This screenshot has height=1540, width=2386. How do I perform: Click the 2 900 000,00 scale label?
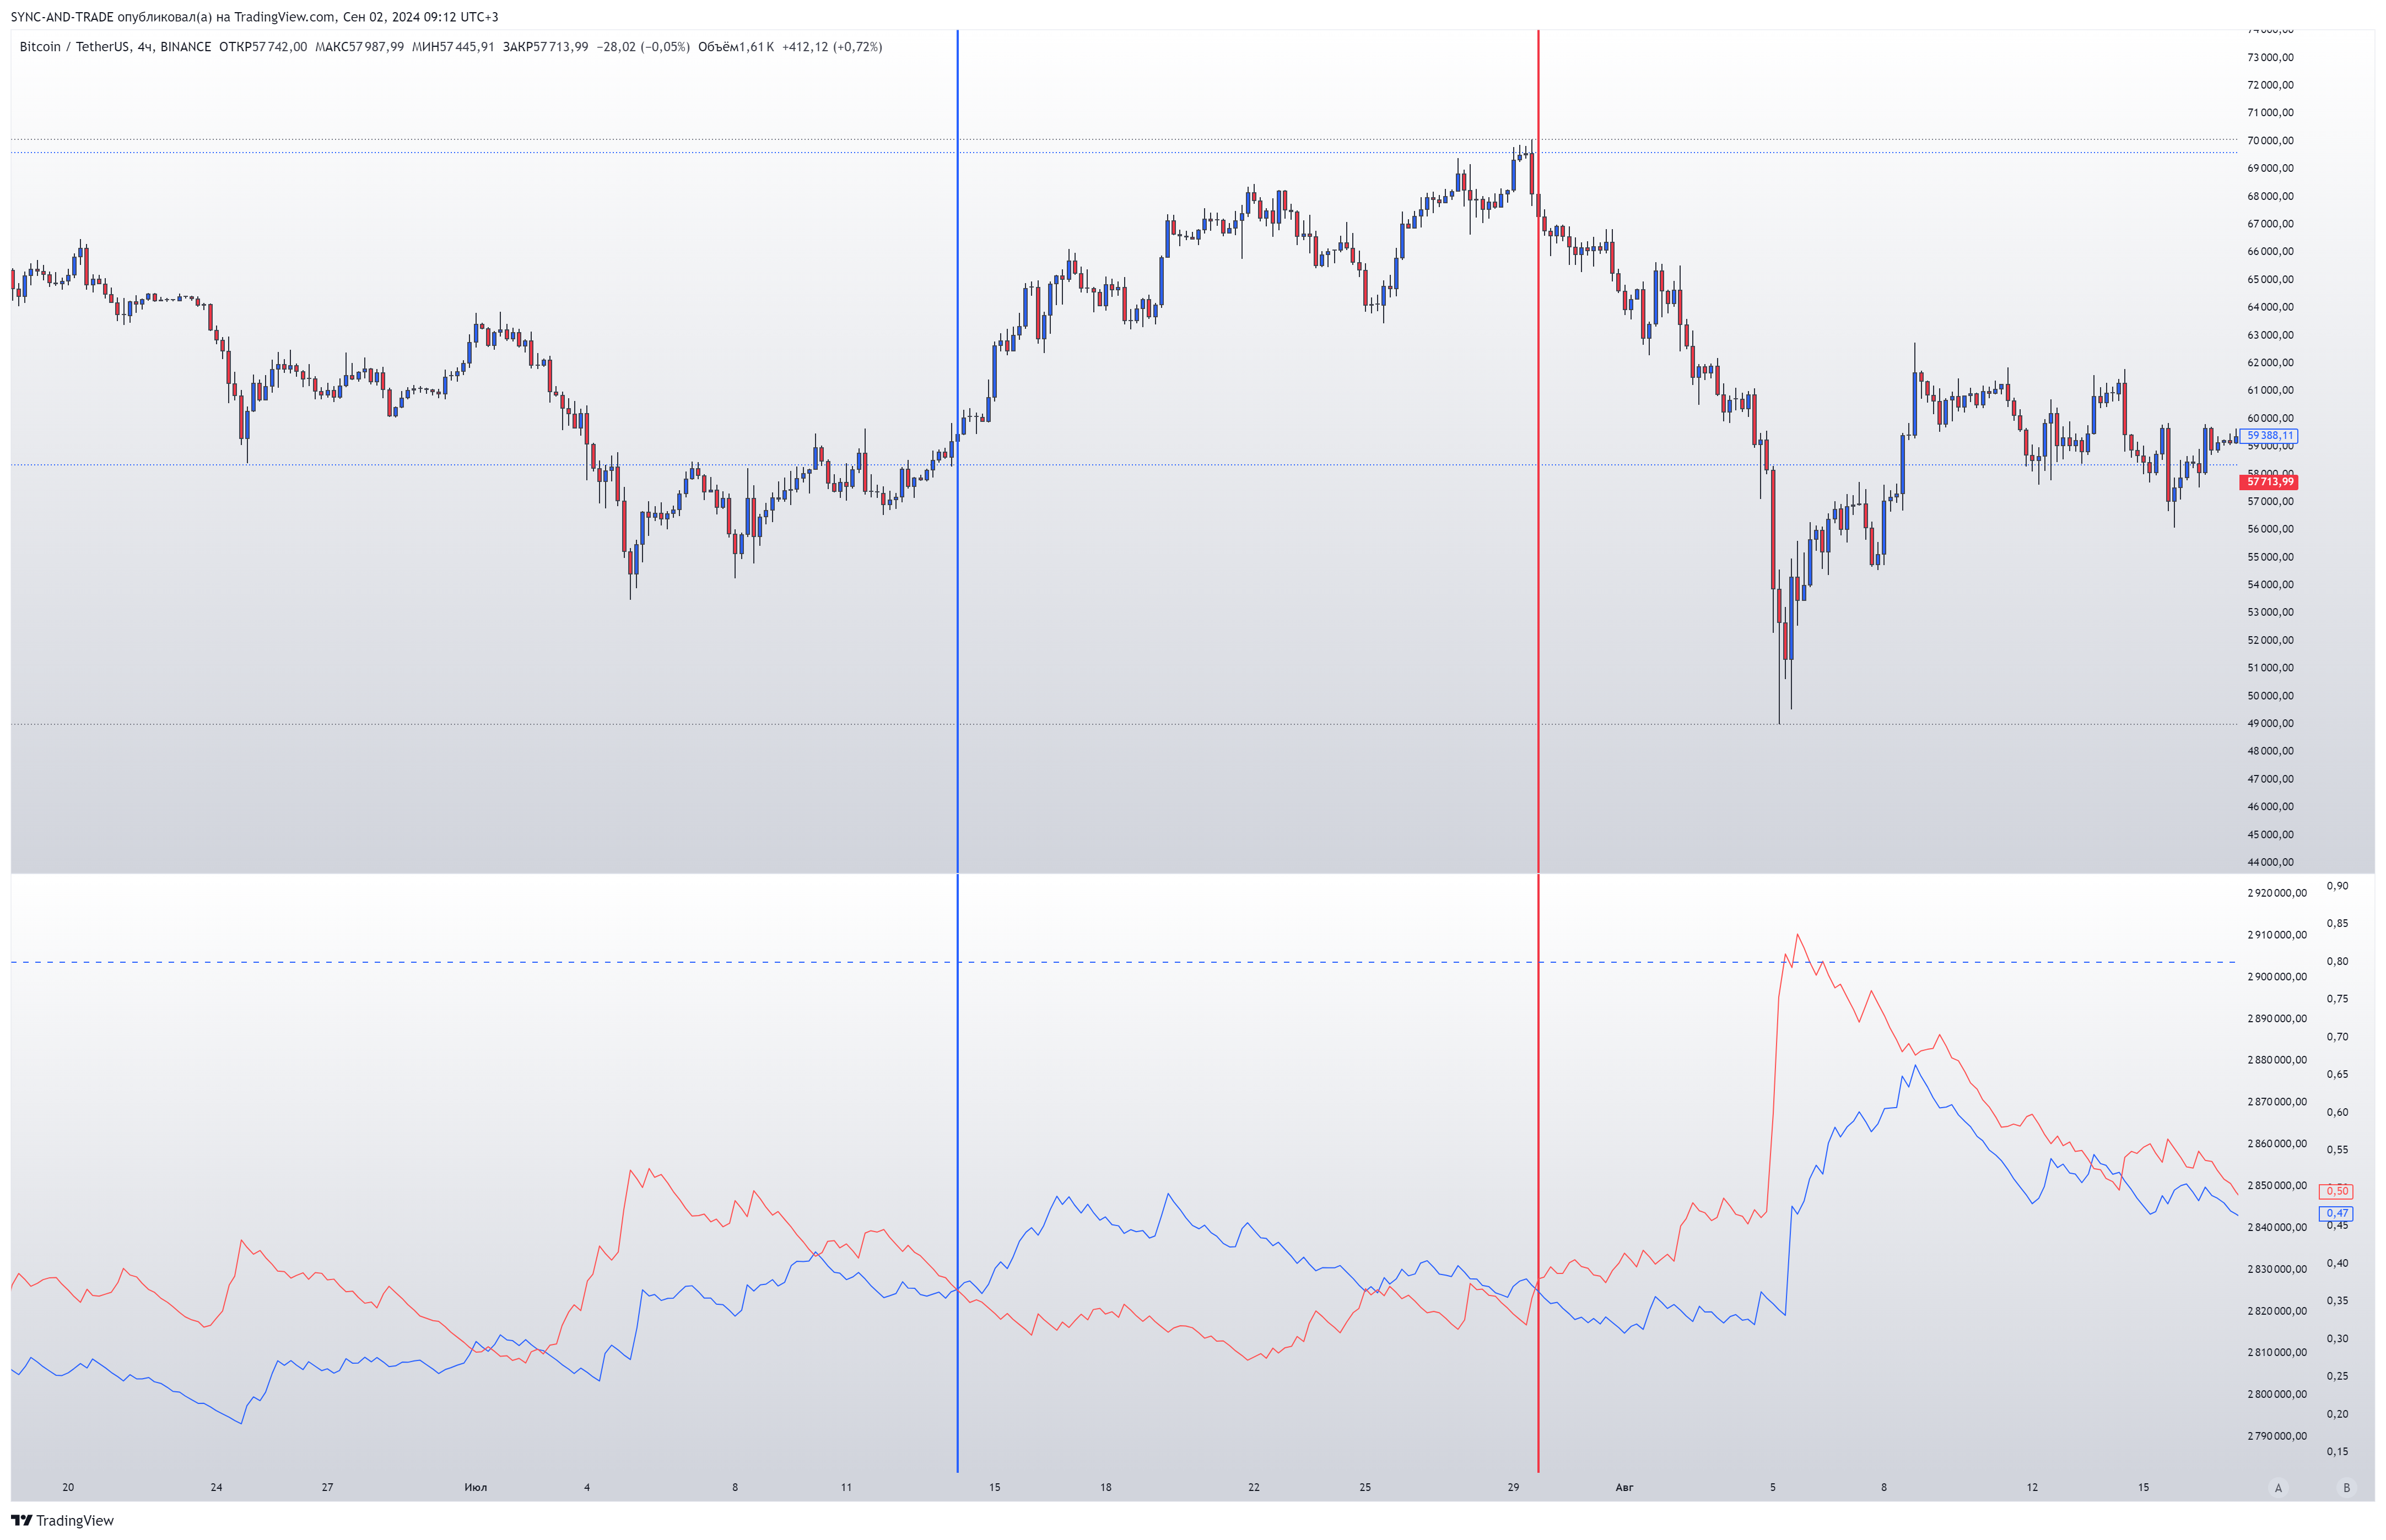2277,977
